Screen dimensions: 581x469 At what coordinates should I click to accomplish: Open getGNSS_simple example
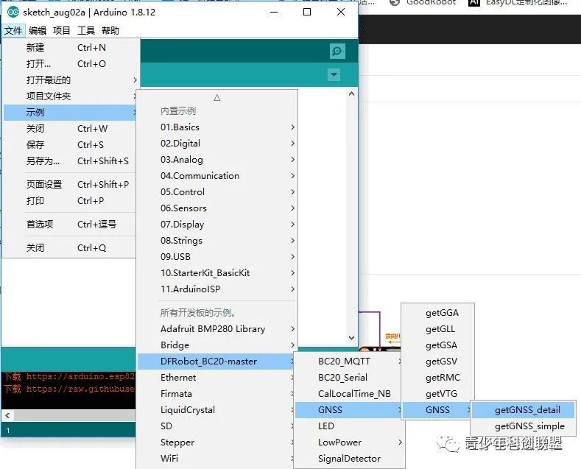524,426
